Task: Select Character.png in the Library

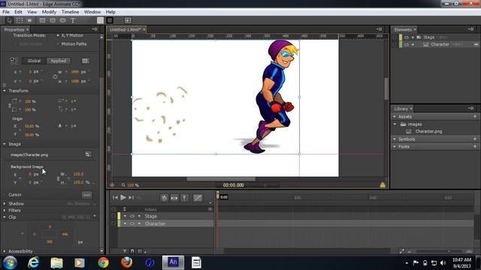Action: [x=428, y=131]
